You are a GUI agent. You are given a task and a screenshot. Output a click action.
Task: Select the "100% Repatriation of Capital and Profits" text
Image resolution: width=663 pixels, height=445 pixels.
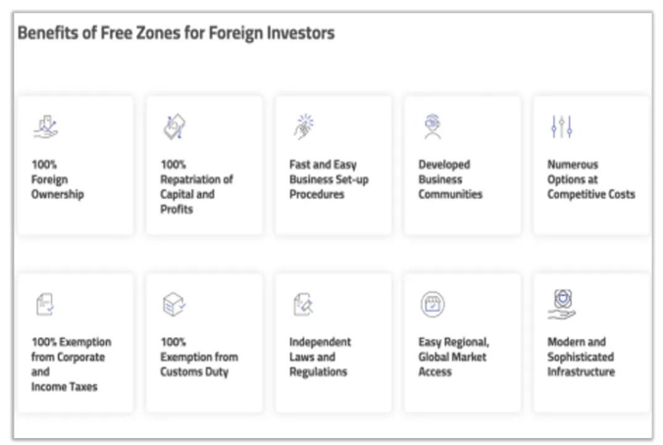(196, 187)
